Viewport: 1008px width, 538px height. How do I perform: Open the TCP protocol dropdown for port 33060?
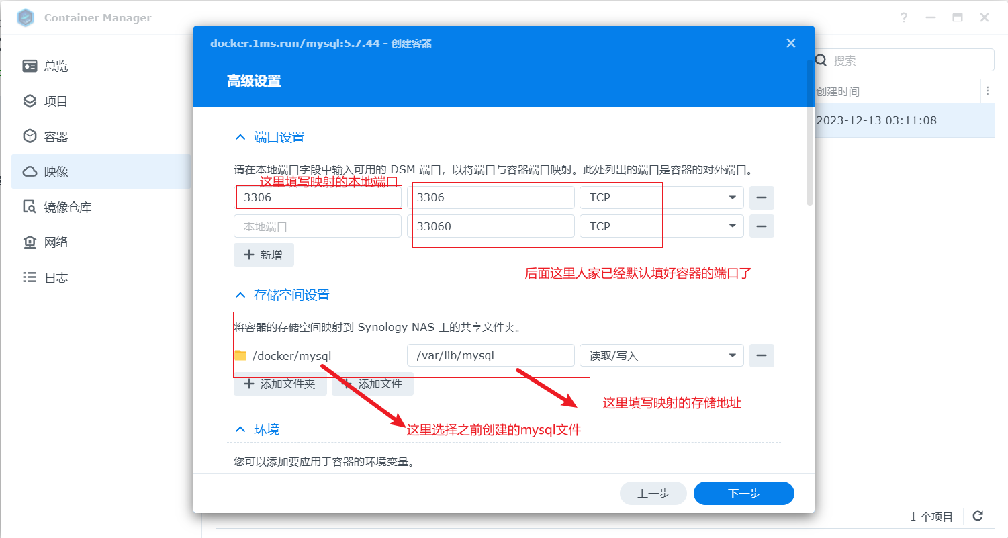[x=661, y=226]
